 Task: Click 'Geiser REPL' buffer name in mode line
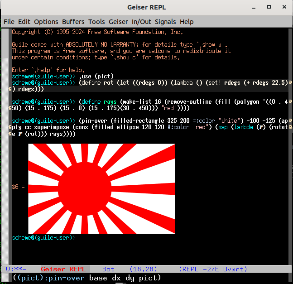tap(63, 269)
